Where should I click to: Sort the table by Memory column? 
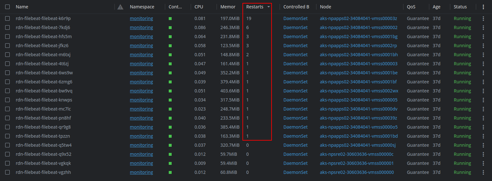pyautogui.click(x=228, y=7)
